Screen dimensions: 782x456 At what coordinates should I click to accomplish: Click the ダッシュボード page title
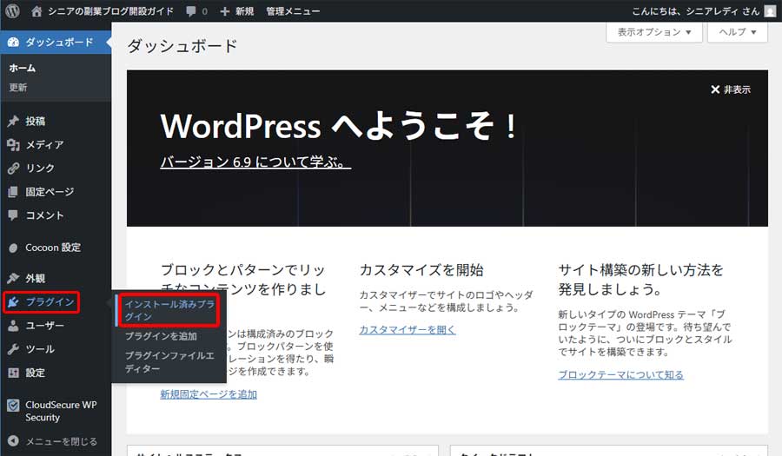[182, 46]
